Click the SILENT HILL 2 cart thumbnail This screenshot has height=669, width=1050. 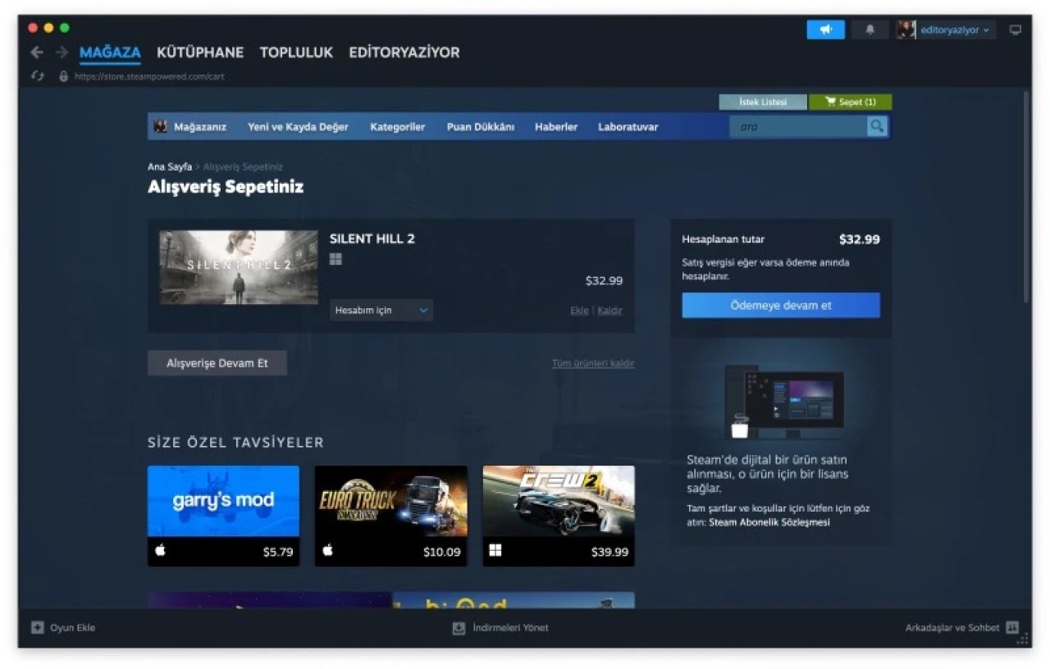(237, 266)
